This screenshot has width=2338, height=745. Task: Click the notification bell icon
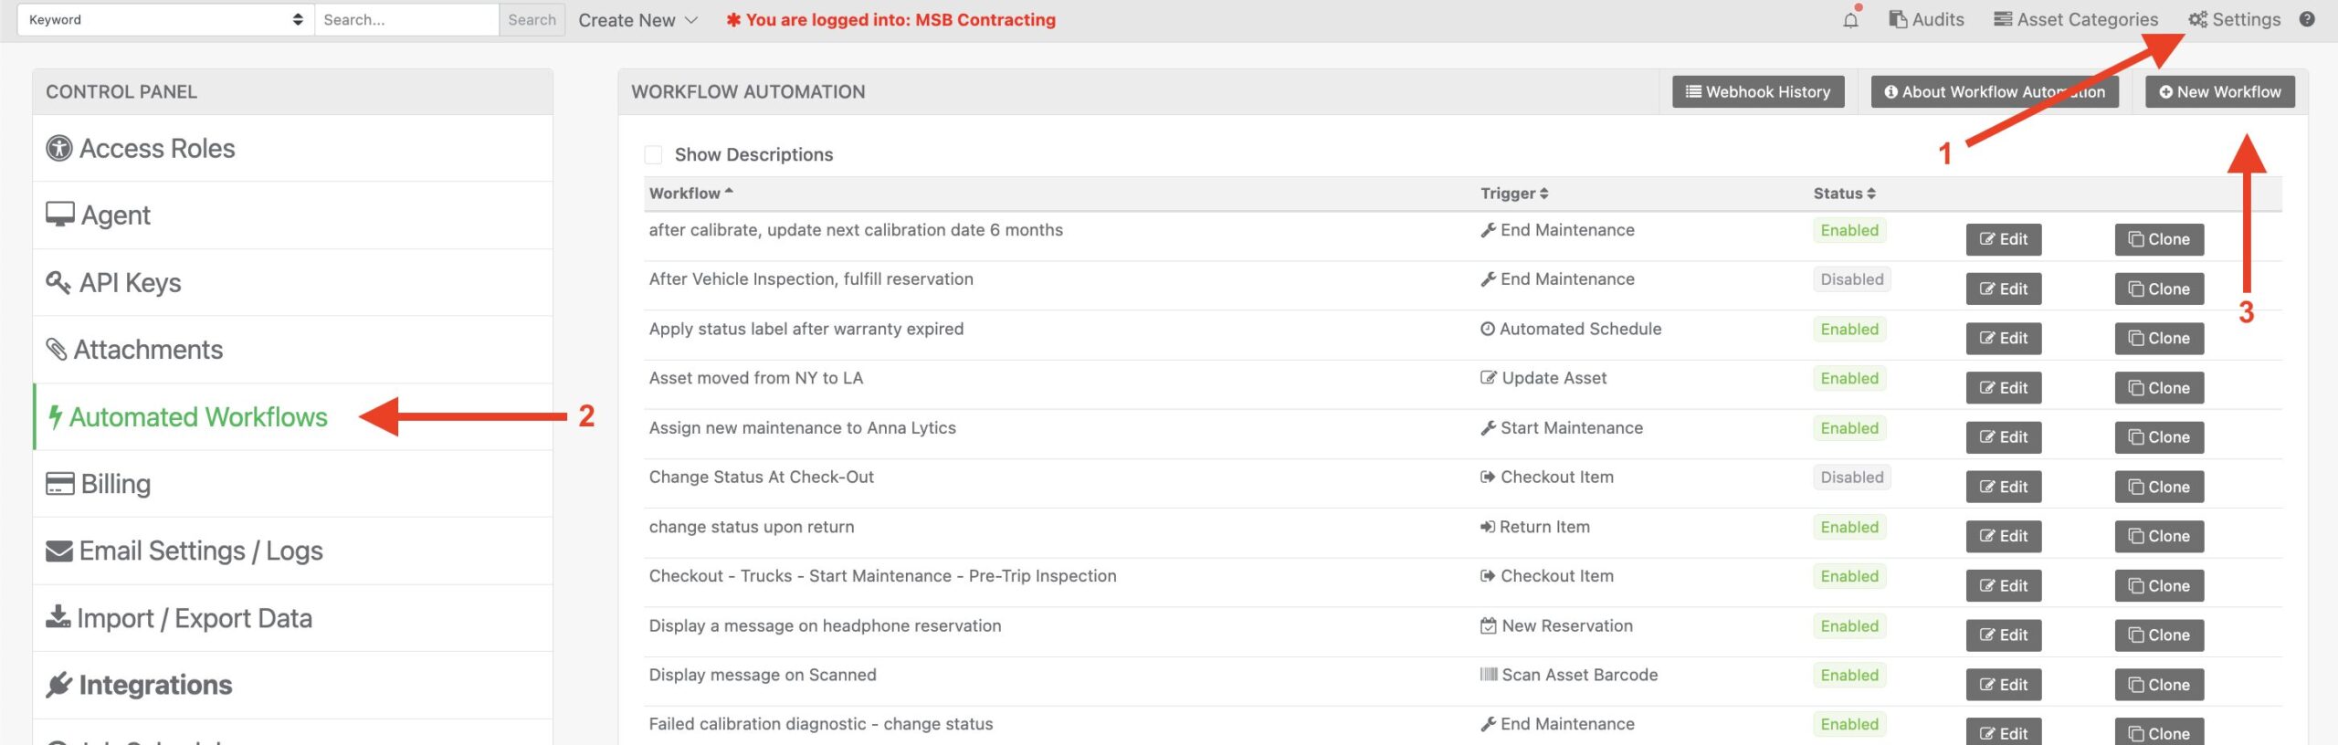pyautogui.click(x=1850, y=19)
